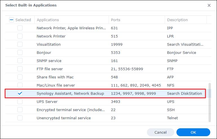Select the Share files with Mac checkbox
Viewport: 217px width, 139px height.
[x=20, y=77]
